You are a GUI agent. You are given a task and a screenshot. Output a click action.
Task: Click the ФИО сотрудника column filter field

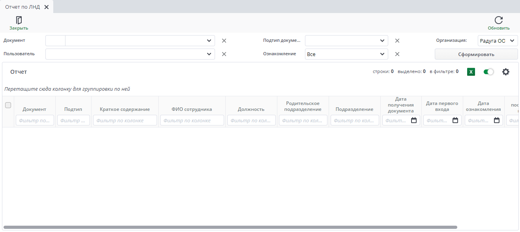point(192,120)
